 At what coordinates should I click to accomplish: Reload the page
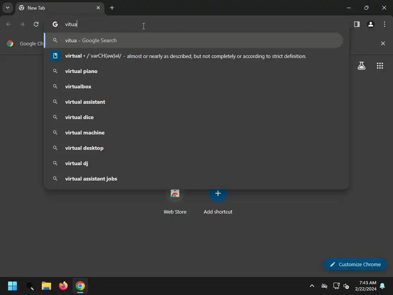(x=36, y=24)
